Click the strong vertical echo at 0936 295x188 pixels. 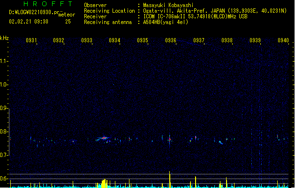169,139
